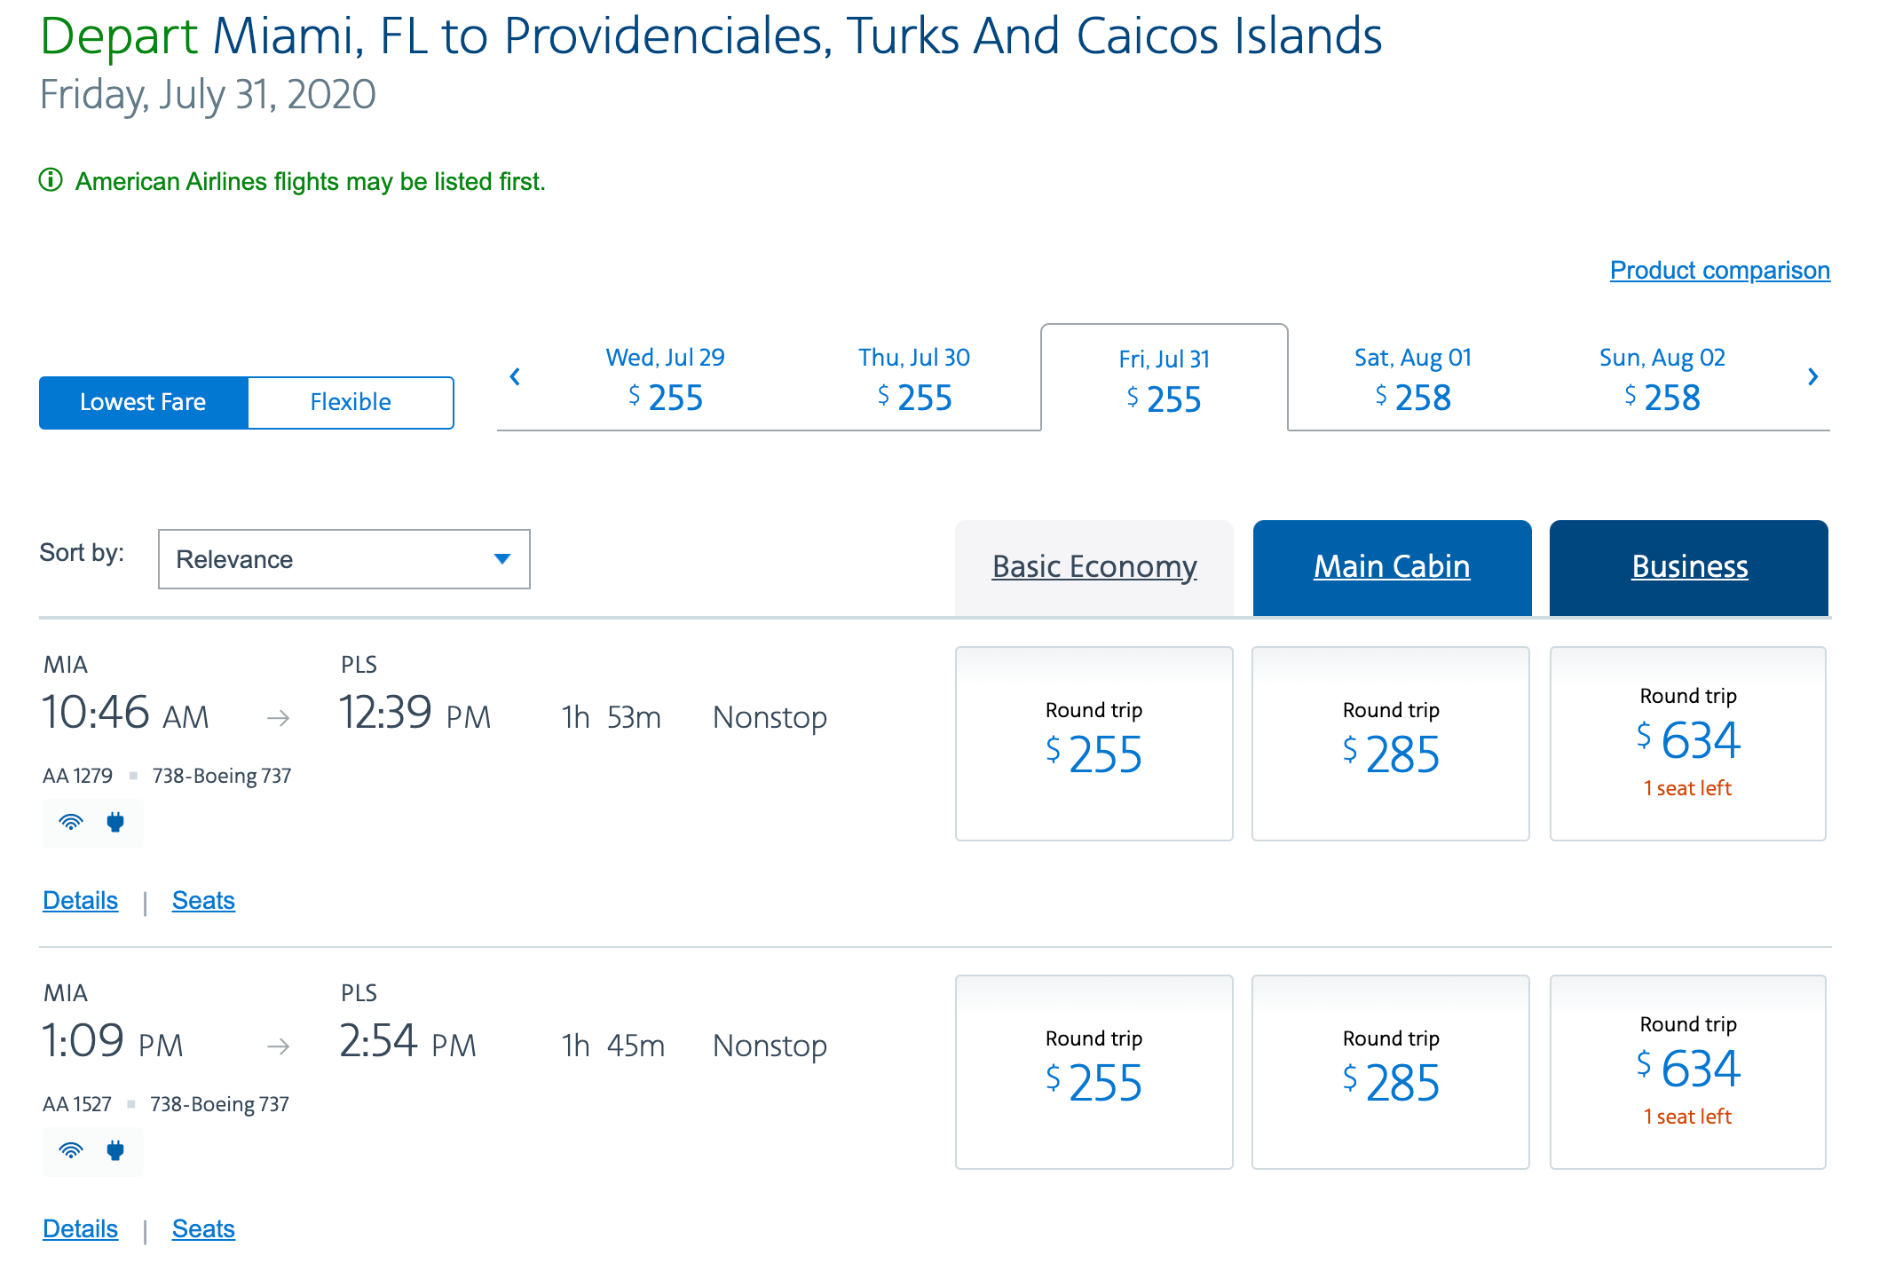Switch to Flexible fare view
Image resolution: width=1887 pixels, height=1271 pixels.
coord(351,402)
